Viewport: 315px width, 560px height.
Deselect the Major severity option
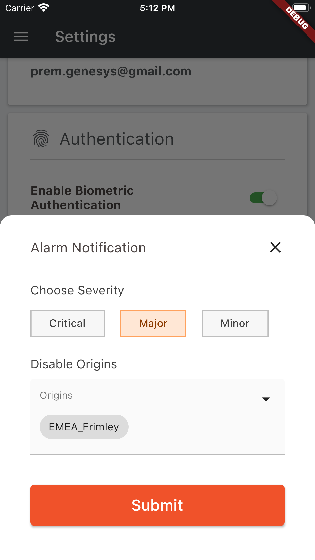point(153,323)
